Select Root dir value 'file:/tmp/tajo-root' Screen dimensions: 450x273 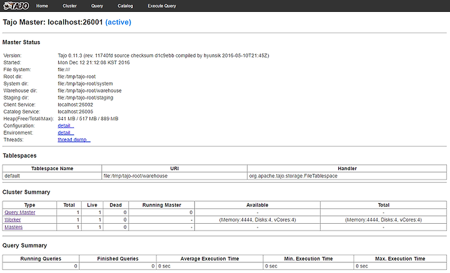pyautogui.click(x=77, y=77)
